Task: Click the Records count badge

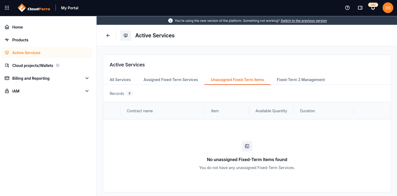Action: [x=129, y=93]
